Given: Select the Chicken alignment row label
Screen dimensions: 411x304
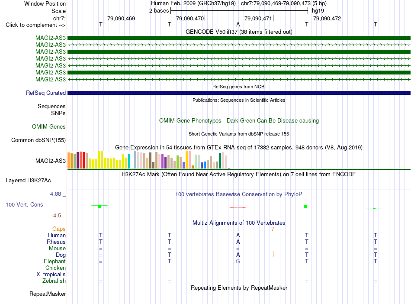Looking at the screenshot, I should coord(55,268).
